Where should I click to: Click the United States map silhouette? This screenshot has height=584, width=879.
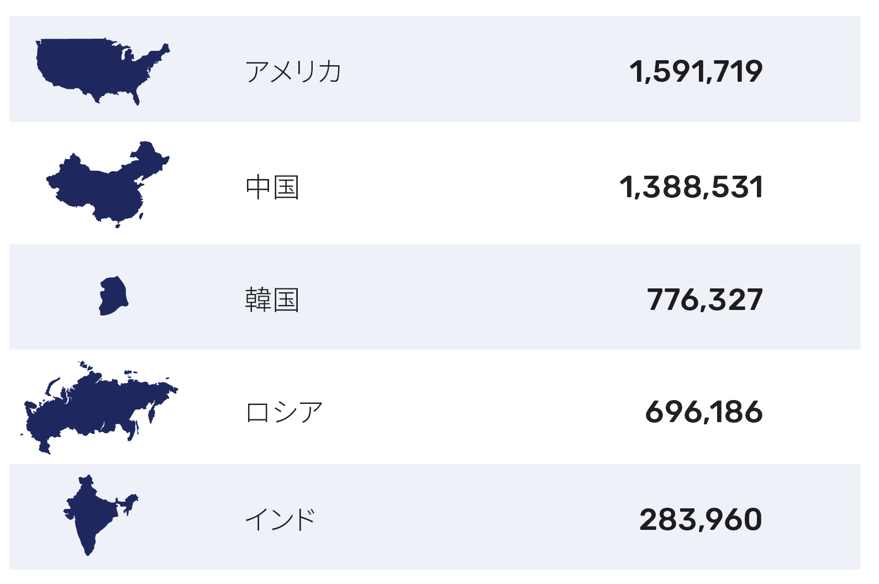click(103, 71)
